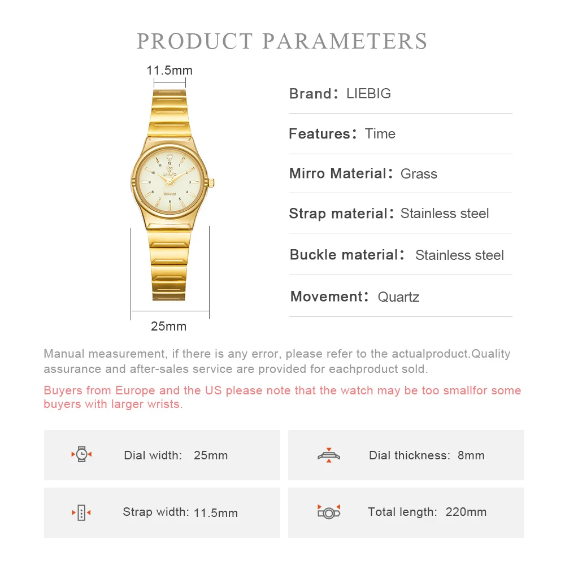Click the red buyers from Europe notice
This screenshot has height=565, width=565.
pyautogui.click(x=282, y=397)
